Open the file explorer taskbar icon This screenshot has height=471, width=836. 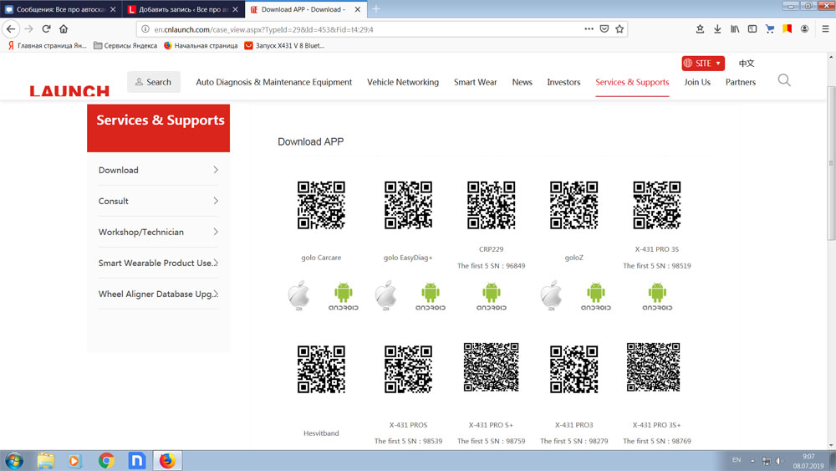[x=46, y=460]
